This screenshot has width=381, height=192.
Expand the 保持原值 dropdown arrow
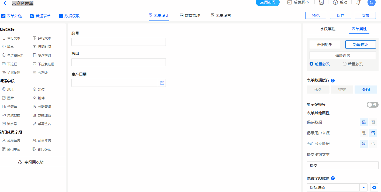[363, 187]
